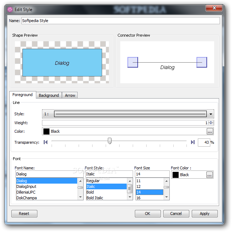Jump transparency slider to maximum with right arrow icon

point(193,142)
